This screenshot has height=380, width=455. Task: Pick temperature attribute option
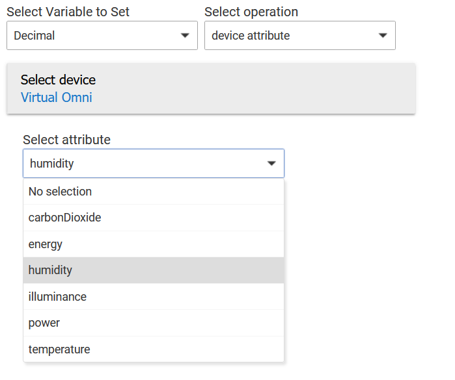(59, 349)
